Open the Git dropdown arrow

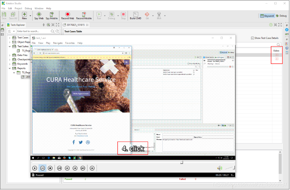click(x=153, y=16)
